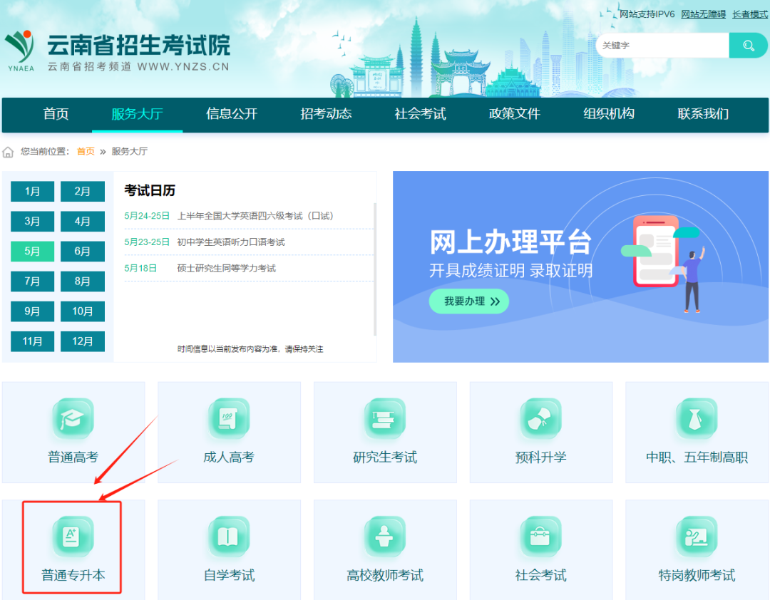Open the 研究生考试 books icon

384,418
